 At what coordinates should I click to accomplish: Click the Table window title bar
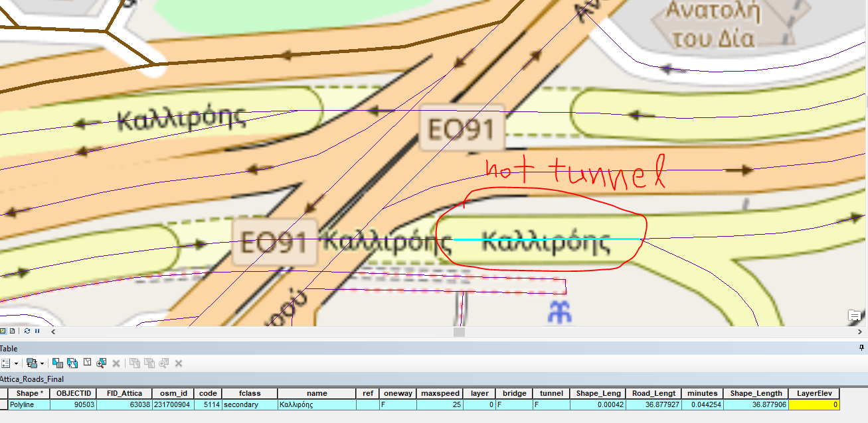coord(434,348)
